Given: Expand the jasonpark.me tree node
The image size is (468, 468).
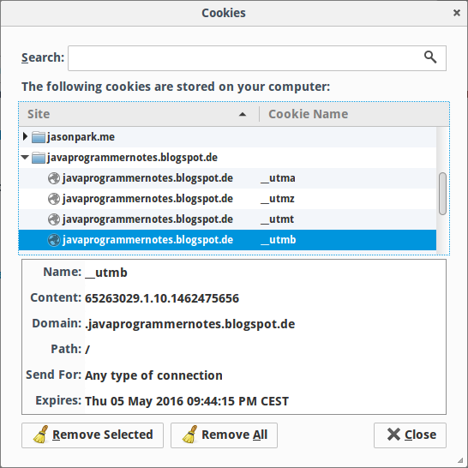Looking at the screenshot, I should click(26, 136).
